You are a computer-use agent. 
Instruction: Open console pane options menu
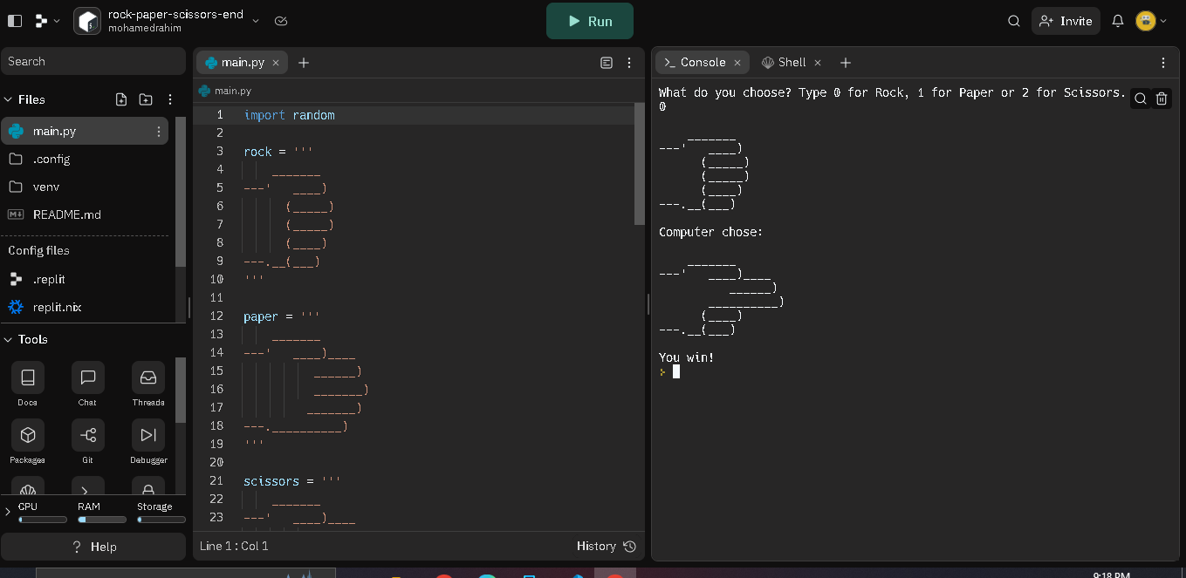point(1163,63)
